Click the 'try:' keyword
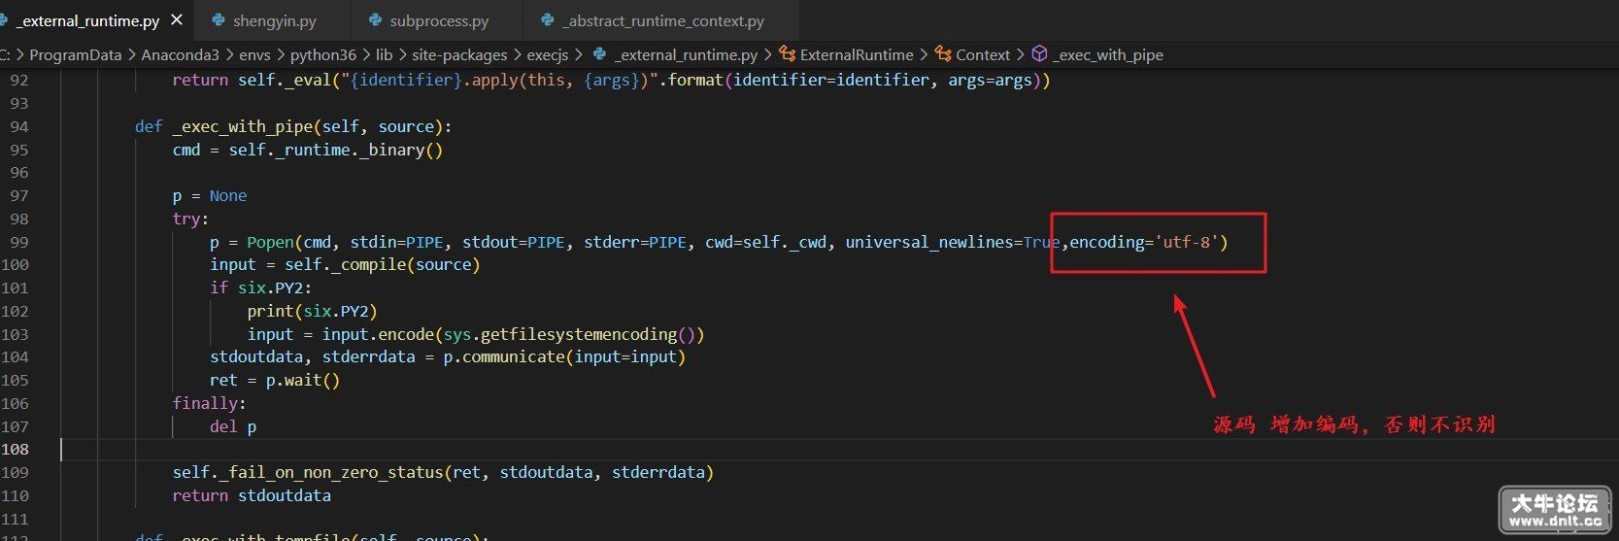The height and width of the screenshot is (541, 1619). pyautogui.click(x=190, y=219)
